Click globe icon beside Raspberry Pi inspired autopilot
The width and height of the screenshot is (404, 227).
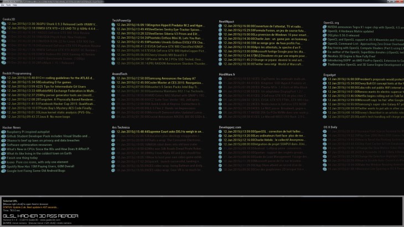[x=4, y=132]
